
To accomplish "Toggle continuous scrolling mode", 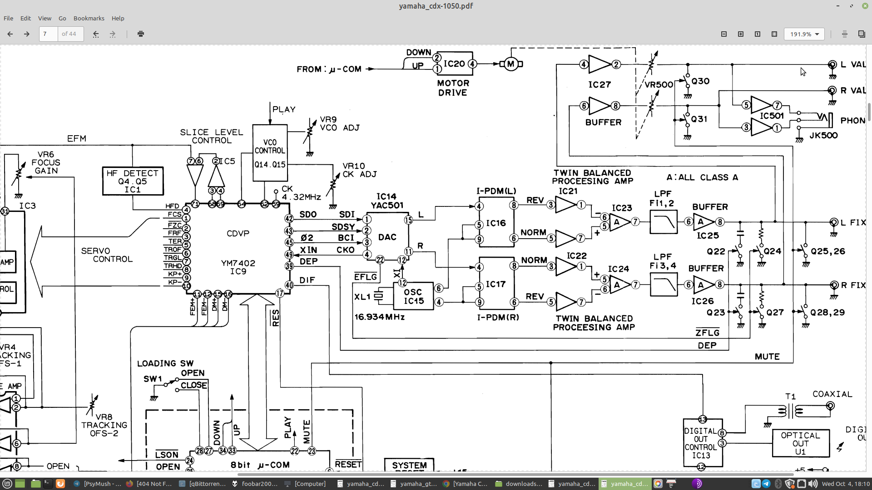I will coord(845,34).
